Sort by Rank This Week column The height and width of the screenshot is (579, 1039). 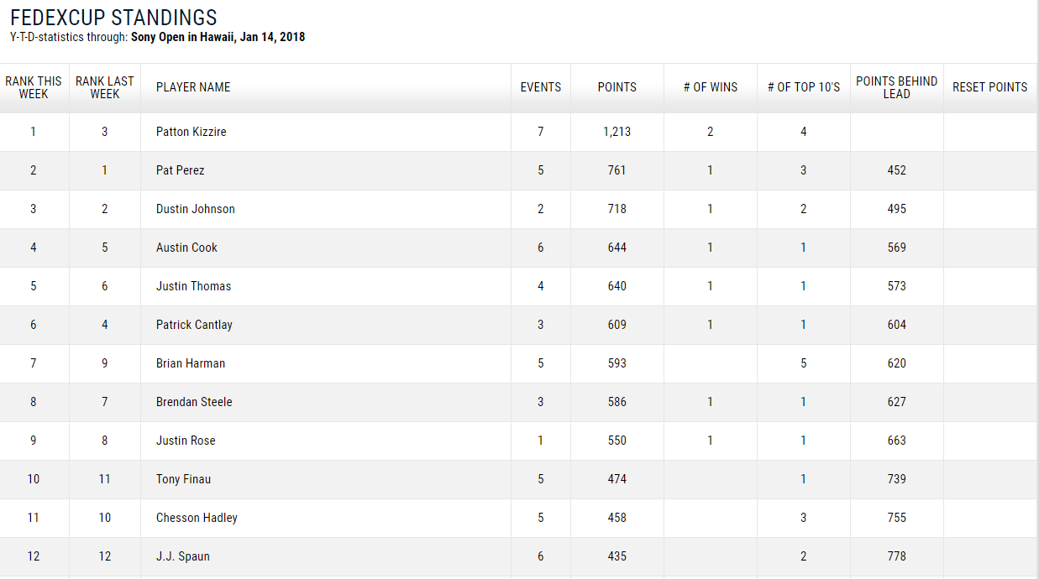point(34,87)
